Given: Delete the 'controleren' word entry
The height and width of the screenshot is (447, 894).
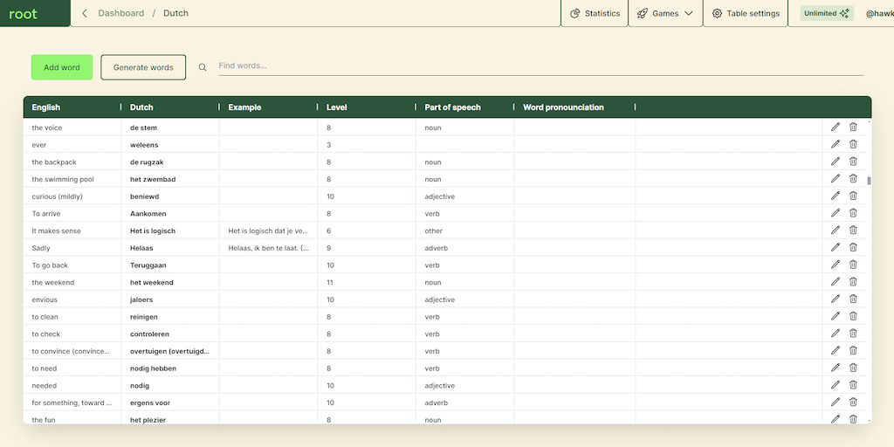Looking at the screenshot, I should (x=853, y=334).
